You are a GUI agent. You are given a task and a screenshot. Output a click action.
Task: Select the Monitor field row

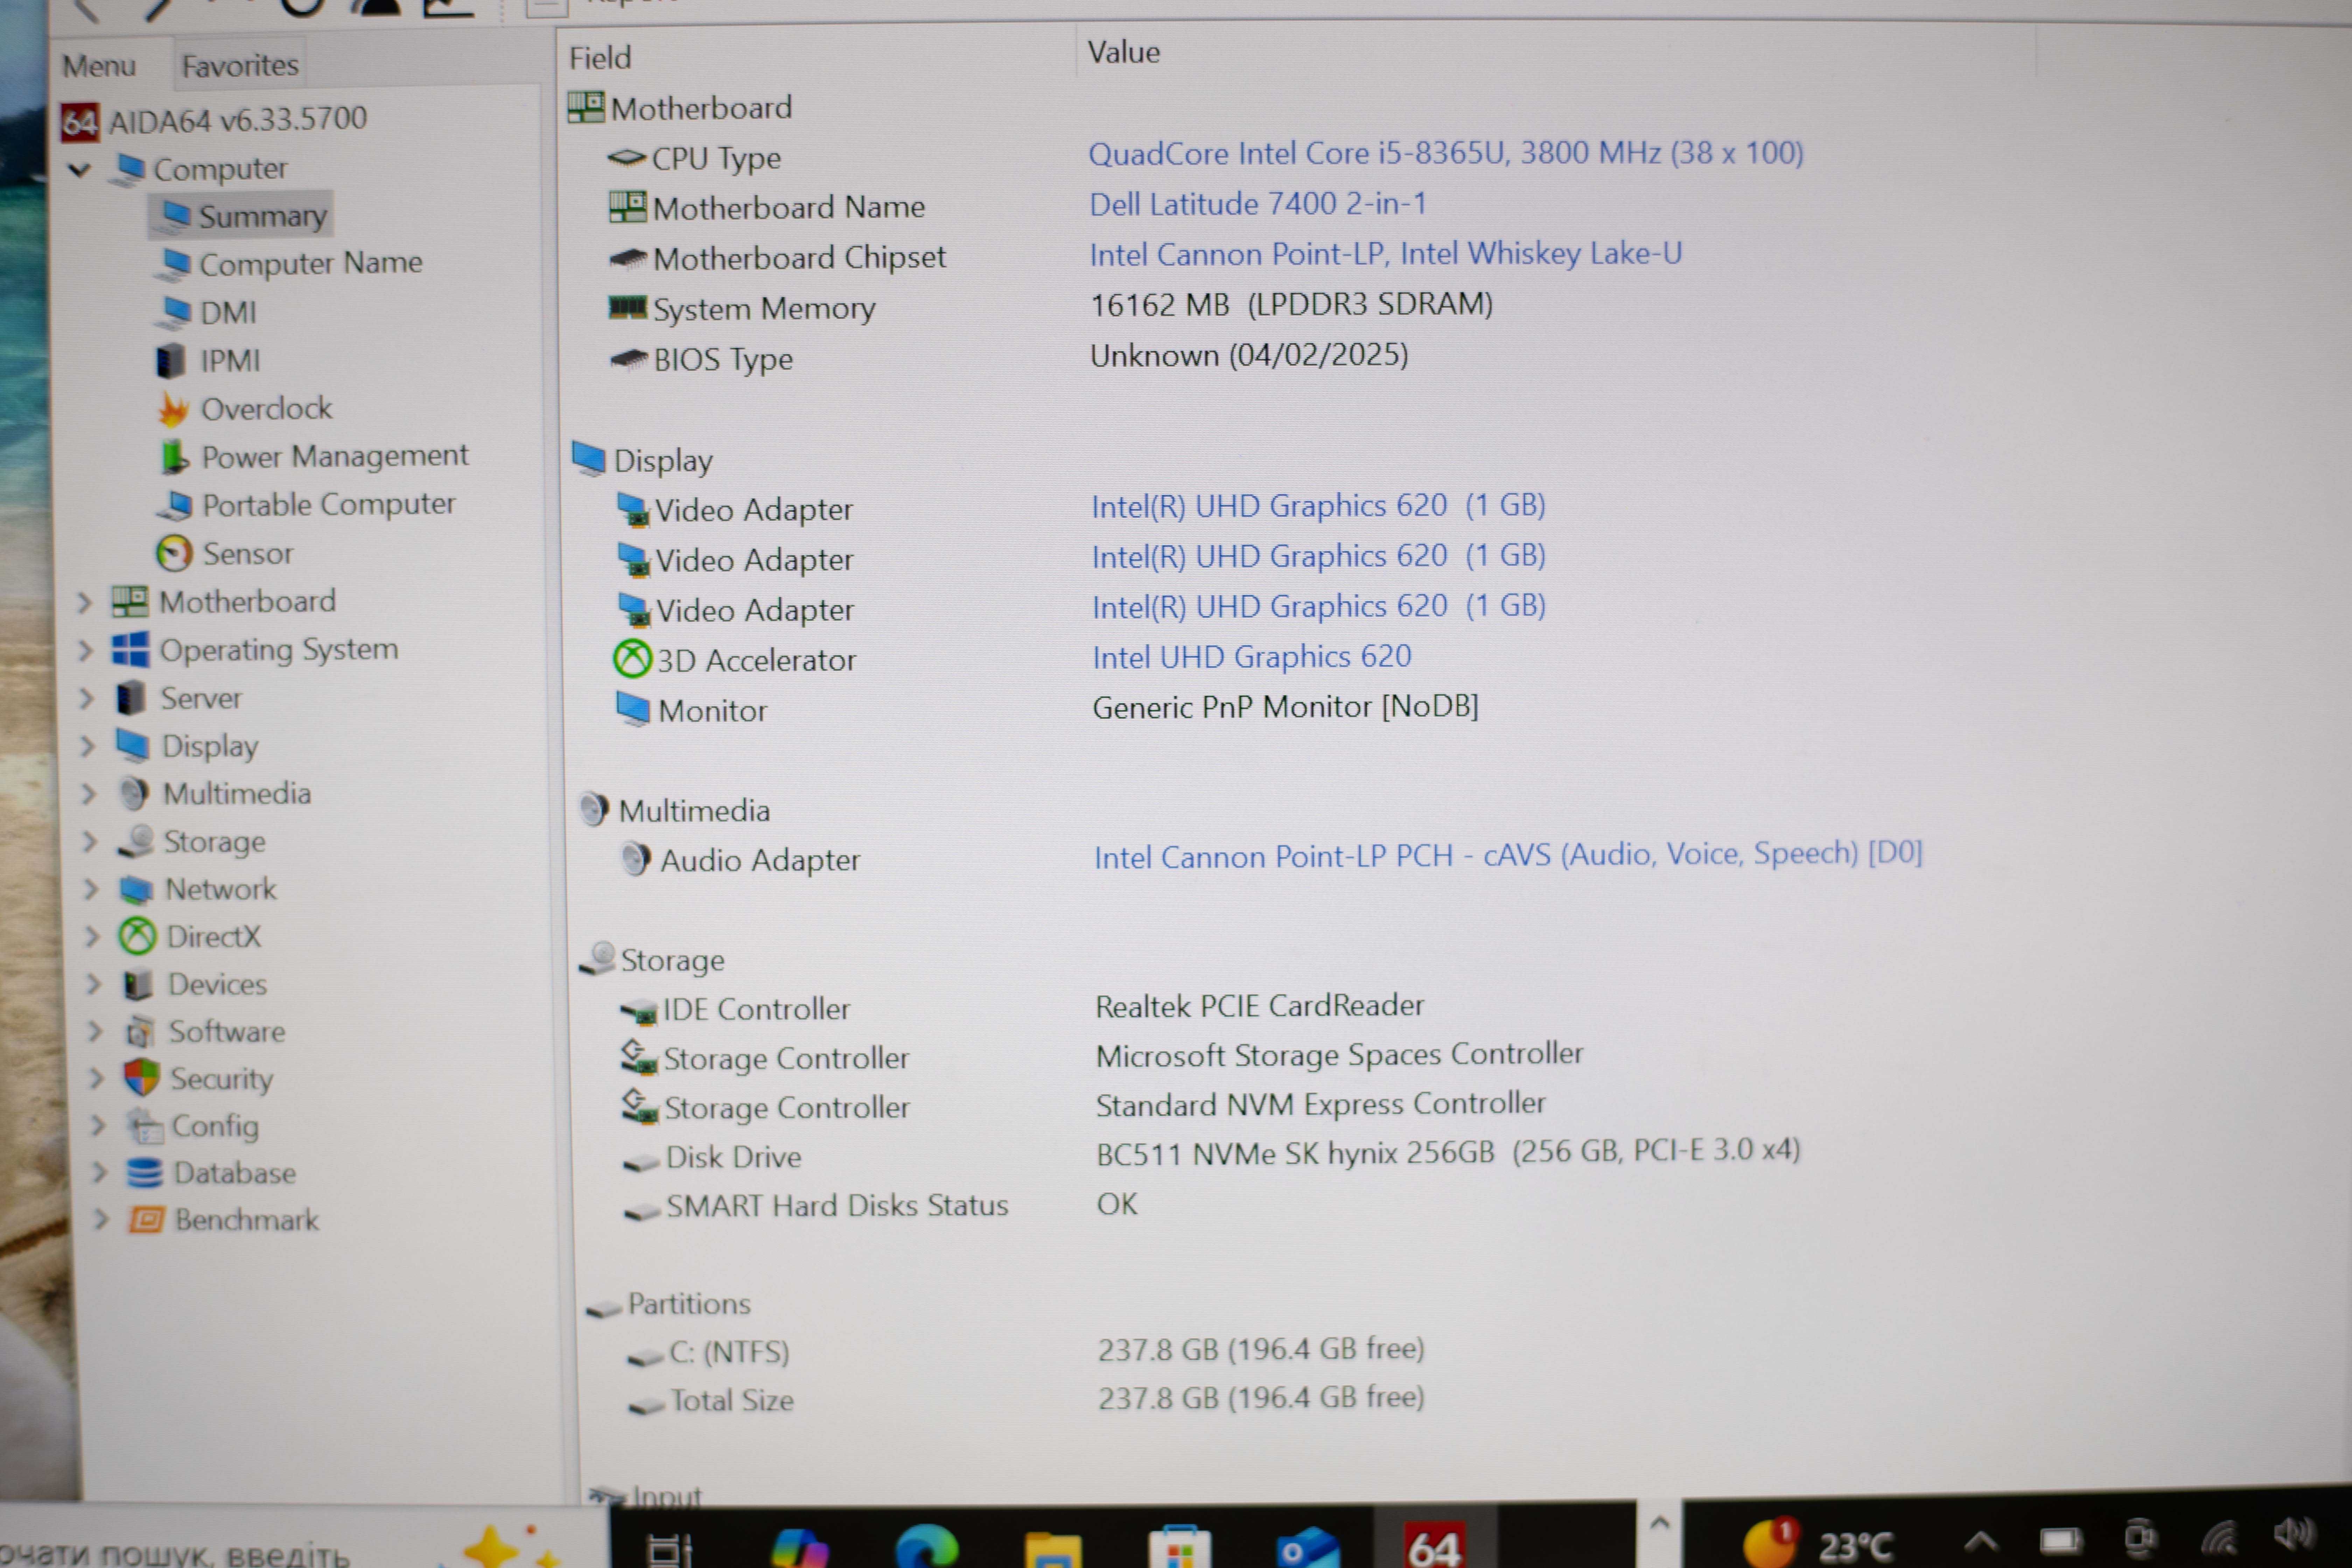[1047, 709]
